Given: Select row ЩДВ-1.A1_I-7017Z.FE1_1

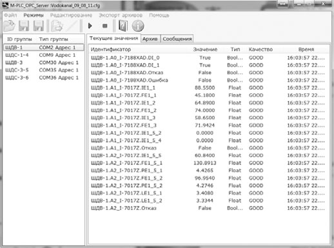Looking at the screenshot, I should 209,95.
